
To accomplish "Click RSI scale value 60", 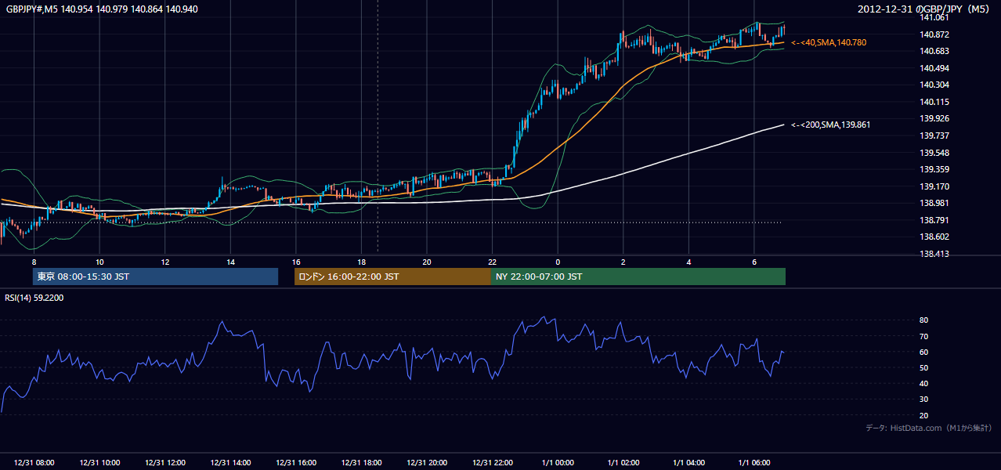I will (x=923, y=352).
